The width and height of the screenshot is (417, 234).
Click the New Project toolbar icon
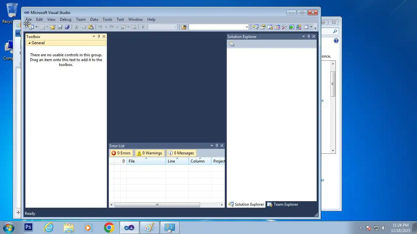pyautogui.click(x=31, y=27)
